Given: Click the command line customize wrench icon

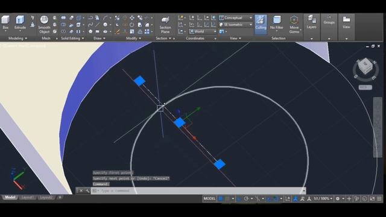Looking at the screenshot, I should click(x=87, y=190).
